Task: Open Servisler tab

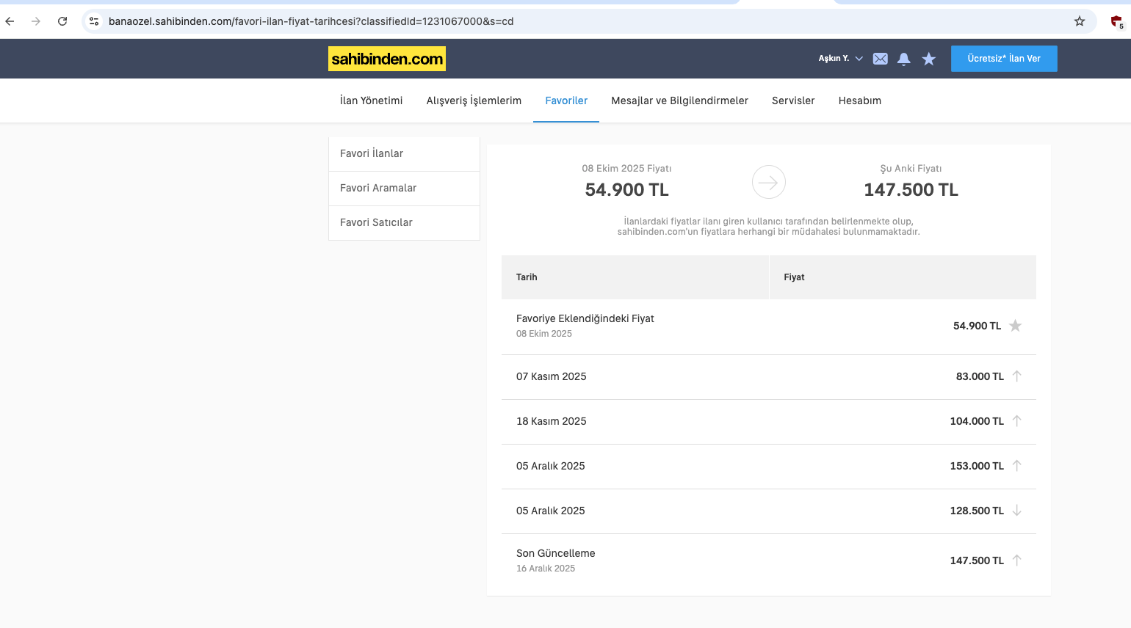Action: pyautogui.click(x=793, y=101)
